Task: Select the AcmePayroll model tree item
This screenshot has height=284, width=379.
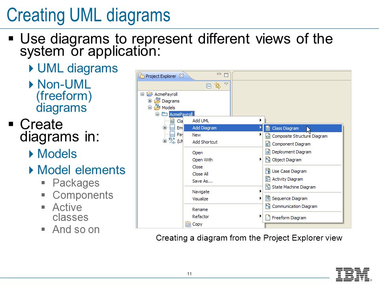Action: pos(181,114)
